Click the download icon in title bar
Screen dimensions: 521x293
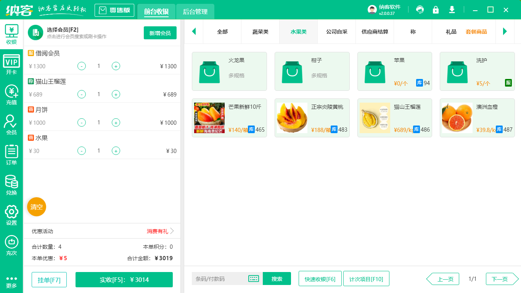click(x=452, y=9)
